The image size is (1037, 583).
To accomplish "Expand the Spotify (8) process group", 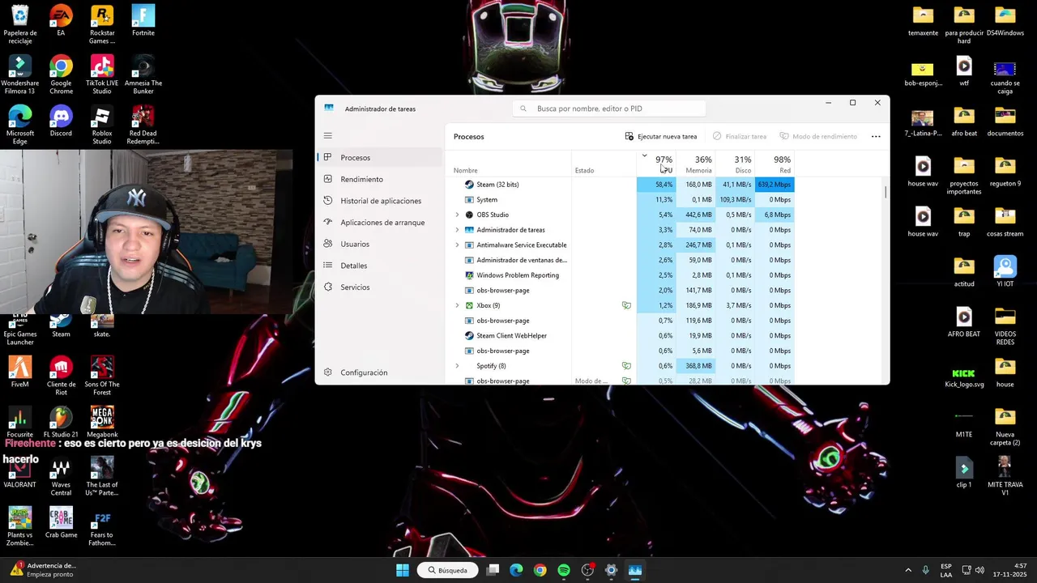I will click(x=457, y=366).
